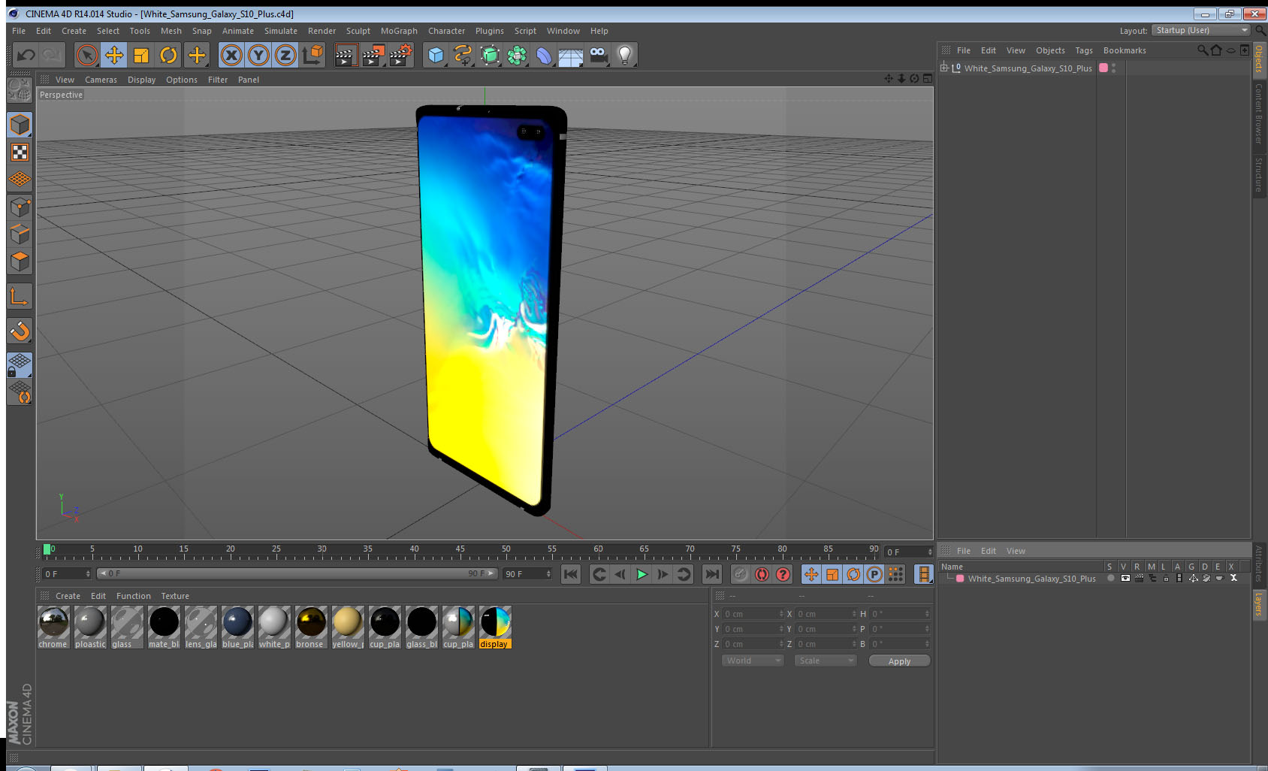Viewport: 1268px width, 771px height.
Task: Click search icon in Object Manager
Action: point(1202,50)
